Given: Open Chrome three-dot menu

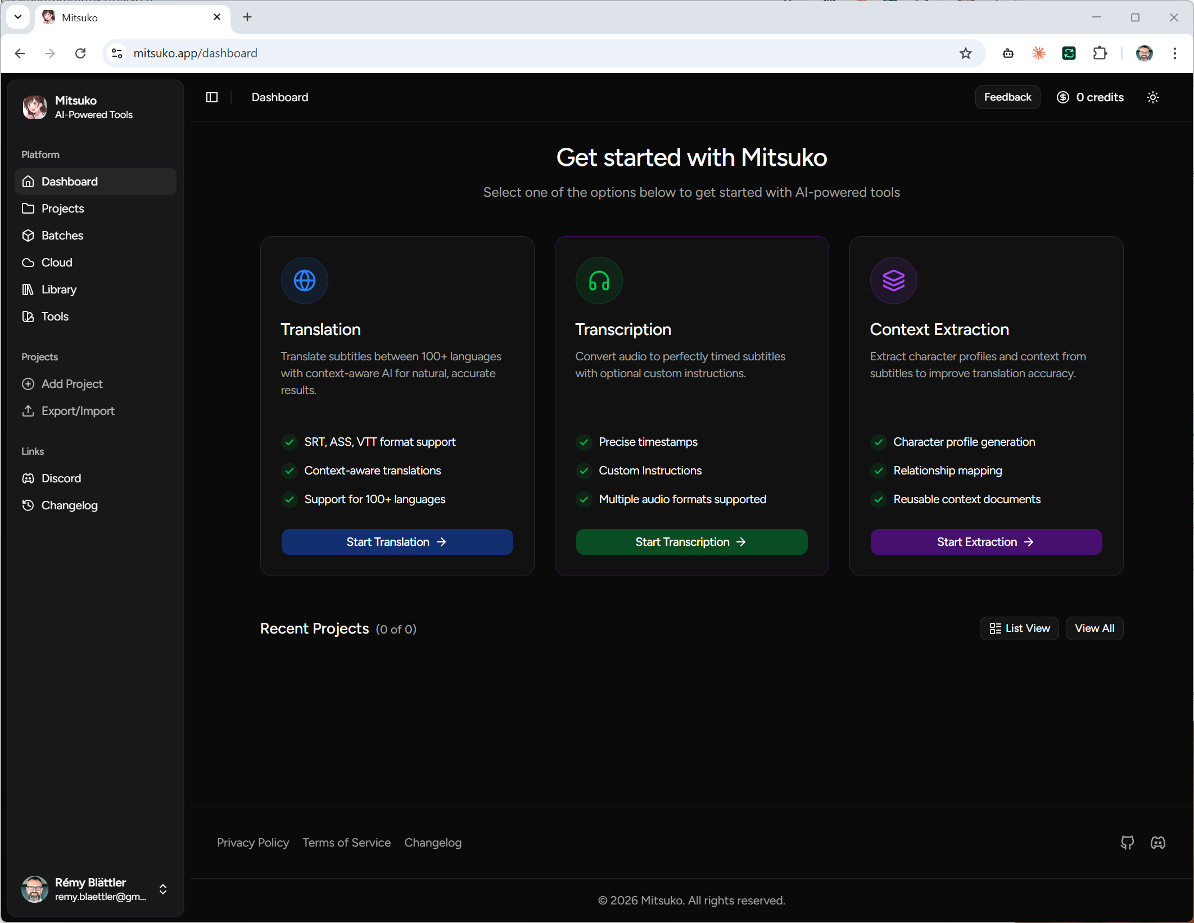Looking at the screenshot, I should pos(1175,53).
